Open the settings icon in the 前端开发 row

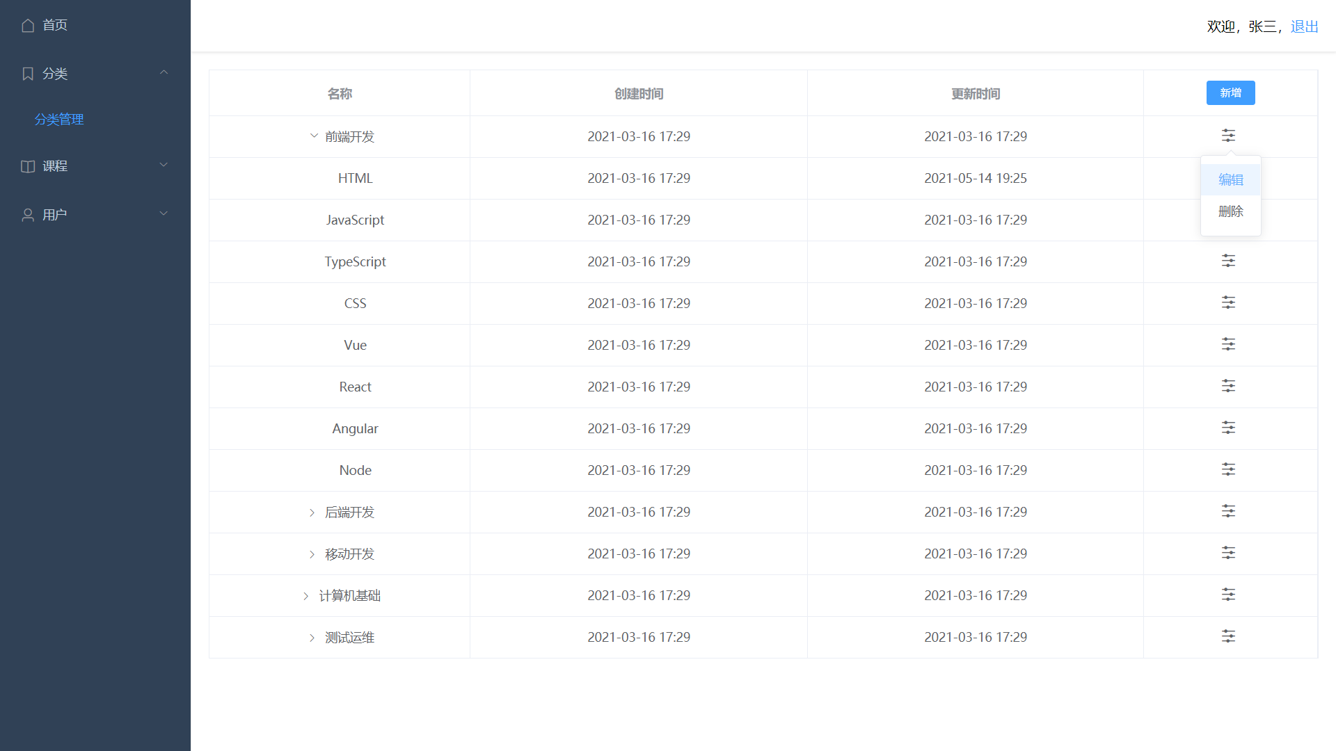tap(1228, 136)
